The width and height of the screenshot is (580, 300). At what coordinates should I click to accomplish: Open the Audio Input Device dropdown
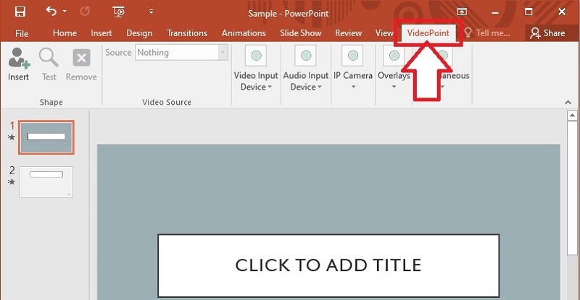[x=305, y=70]
